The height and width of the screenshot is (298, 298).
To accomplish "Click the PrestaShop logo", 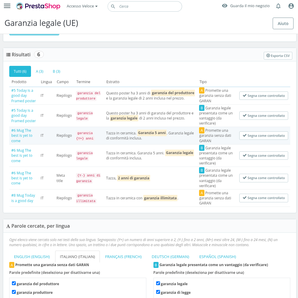I will pos(38,6).
